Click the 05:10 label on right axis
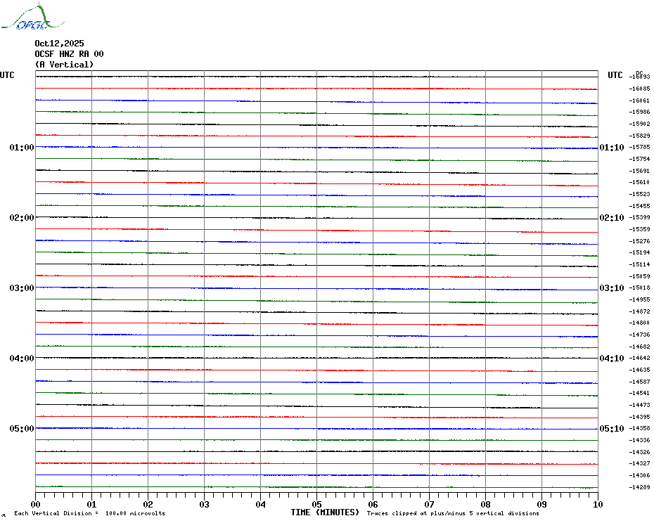 pos(611,429)
